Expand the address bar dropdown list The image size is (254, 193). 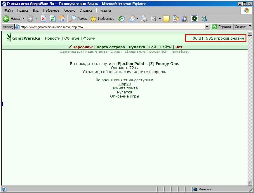point(207,27)
